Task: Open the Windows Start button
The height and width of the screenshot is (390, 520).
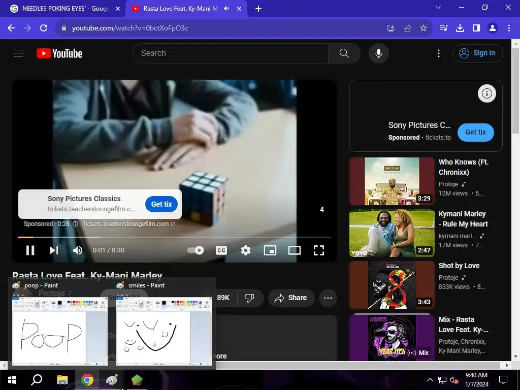Action: pos(12,380)
